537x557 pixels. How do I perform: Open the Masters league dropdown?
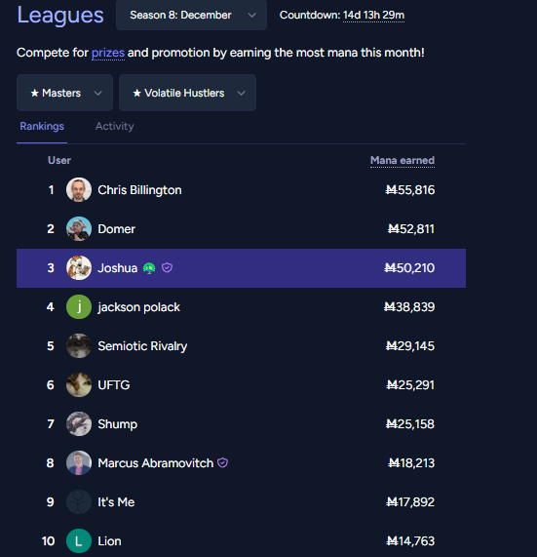pyautogui.click(x=64, y=93)
